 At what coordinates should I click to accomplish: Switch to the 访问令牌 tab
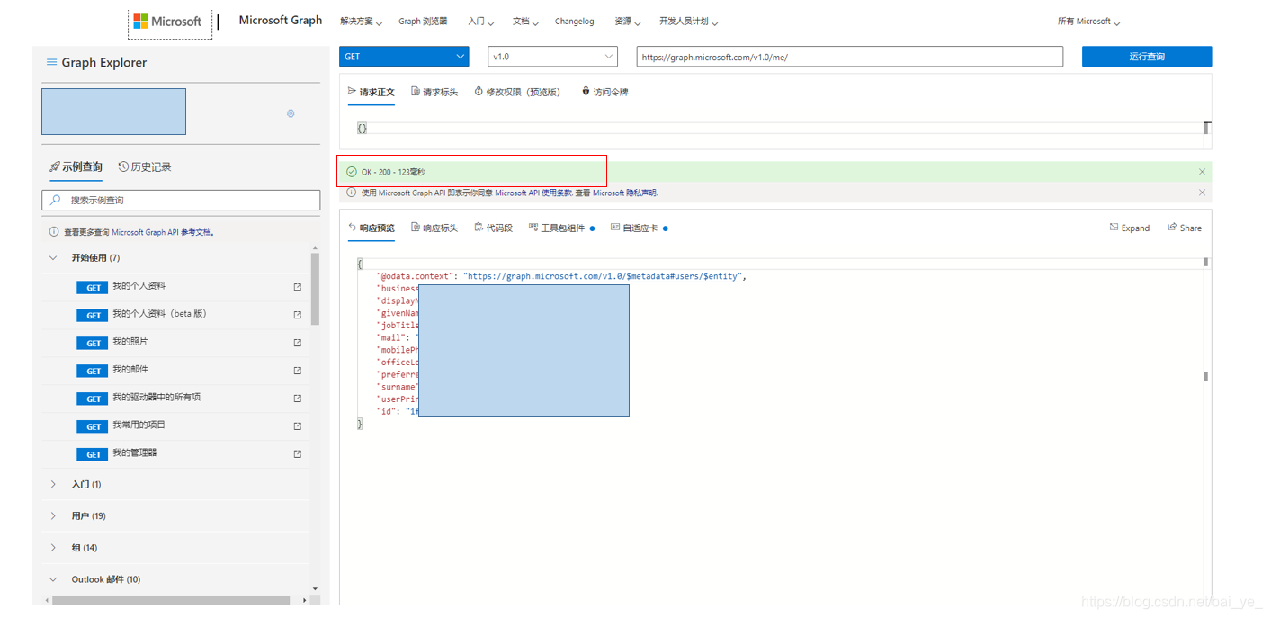pos(604,93)
